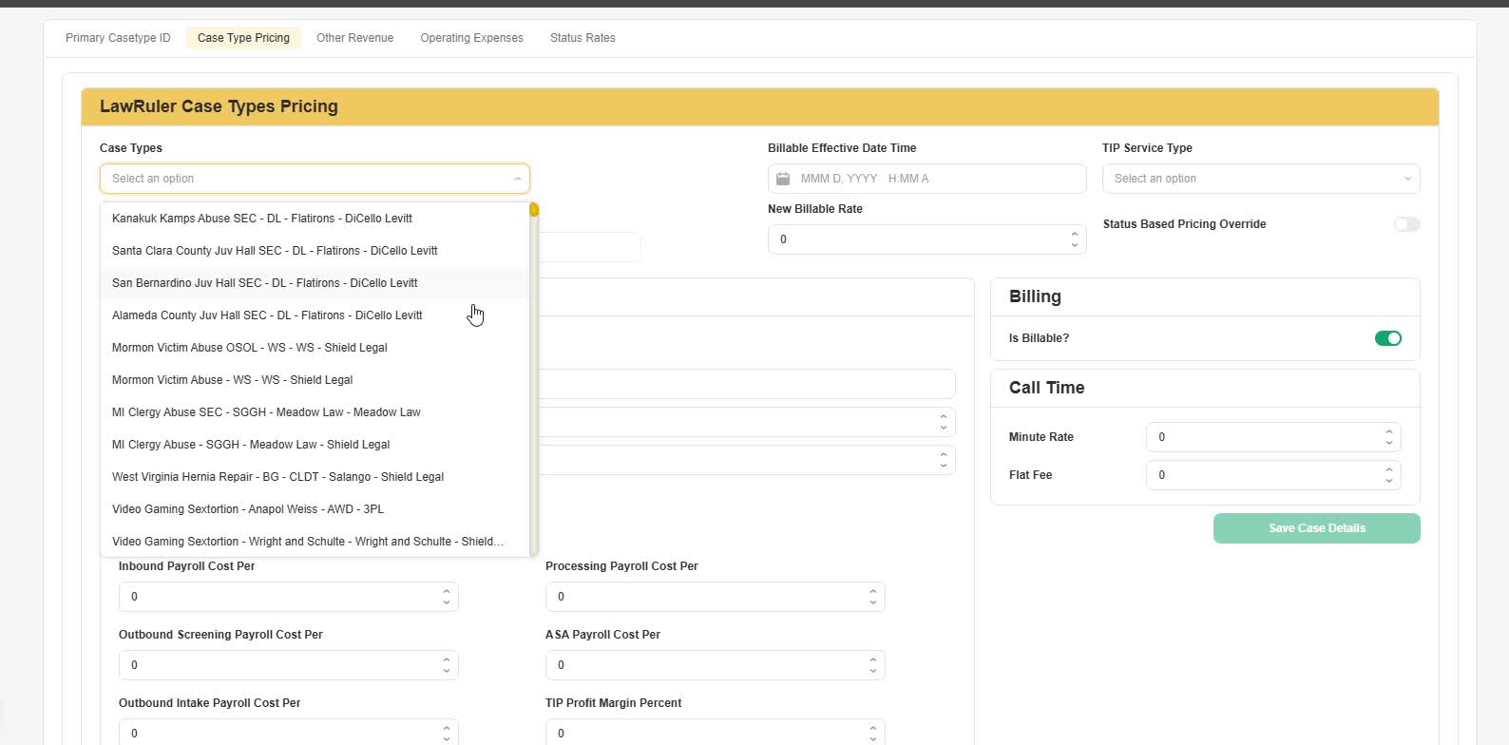
Task: Enable Status Based Pricing Override toggle
Action: coord(1406,224)
